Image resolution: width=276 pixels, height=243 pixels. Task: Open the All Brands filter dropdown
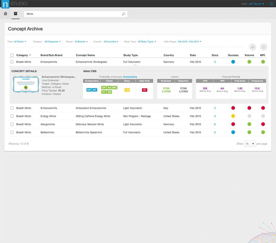click(x=81, y=42)
